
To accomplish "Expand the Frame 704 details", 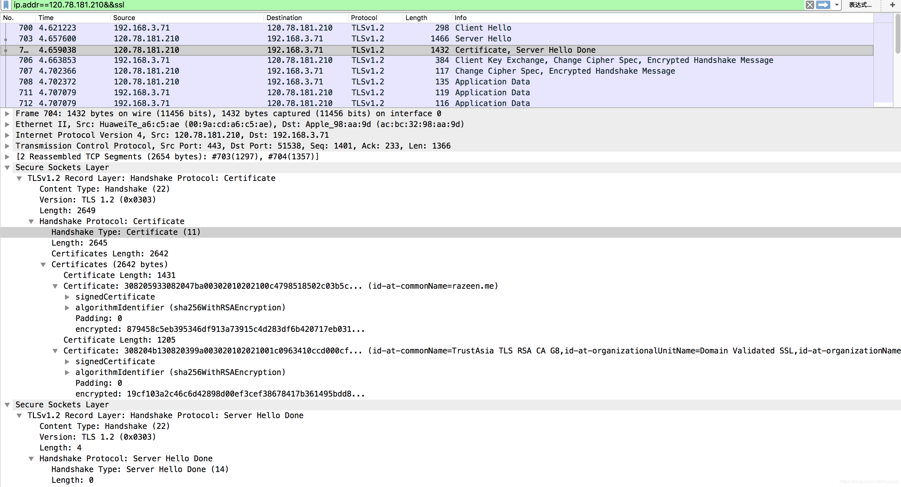I will (7, 114).
